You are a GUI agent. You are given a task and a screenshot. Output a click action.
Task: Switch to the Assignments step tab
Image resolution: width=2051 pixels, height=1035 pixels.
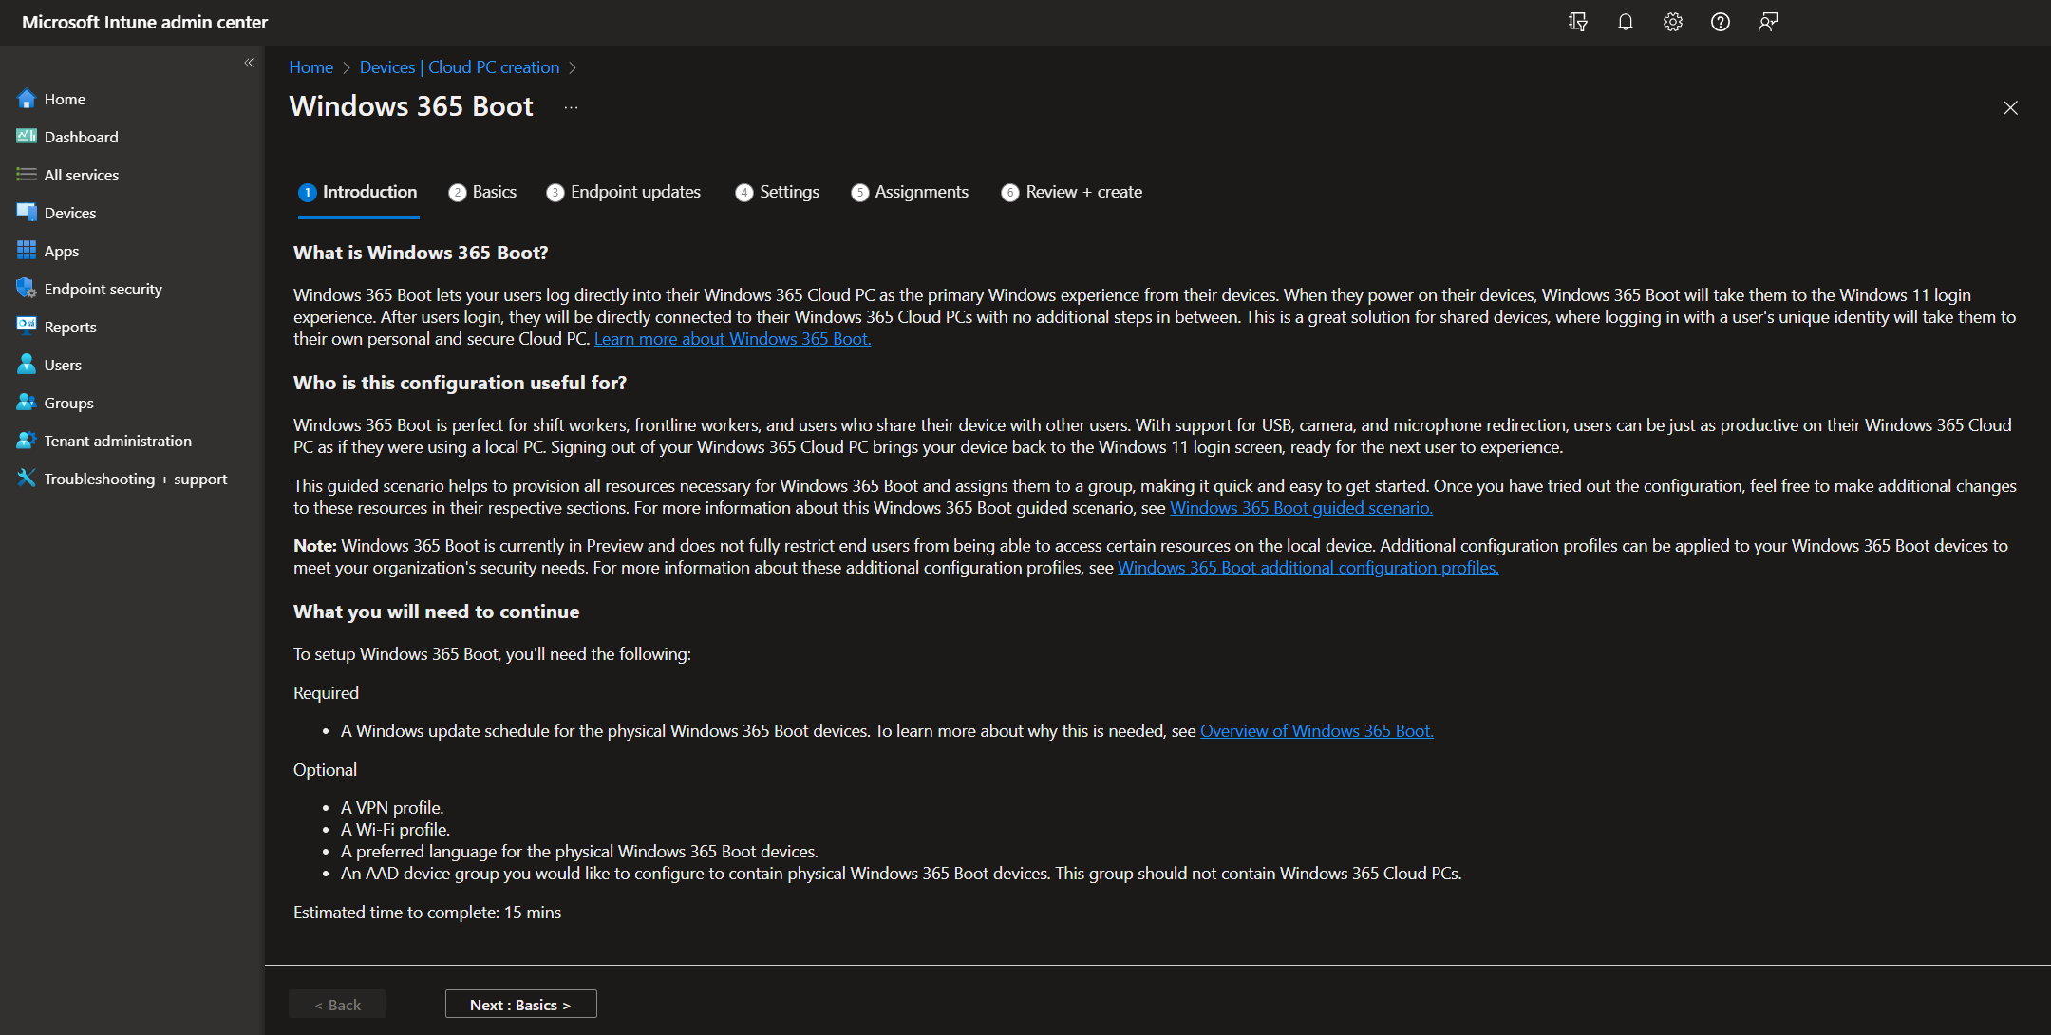point(910,192)
